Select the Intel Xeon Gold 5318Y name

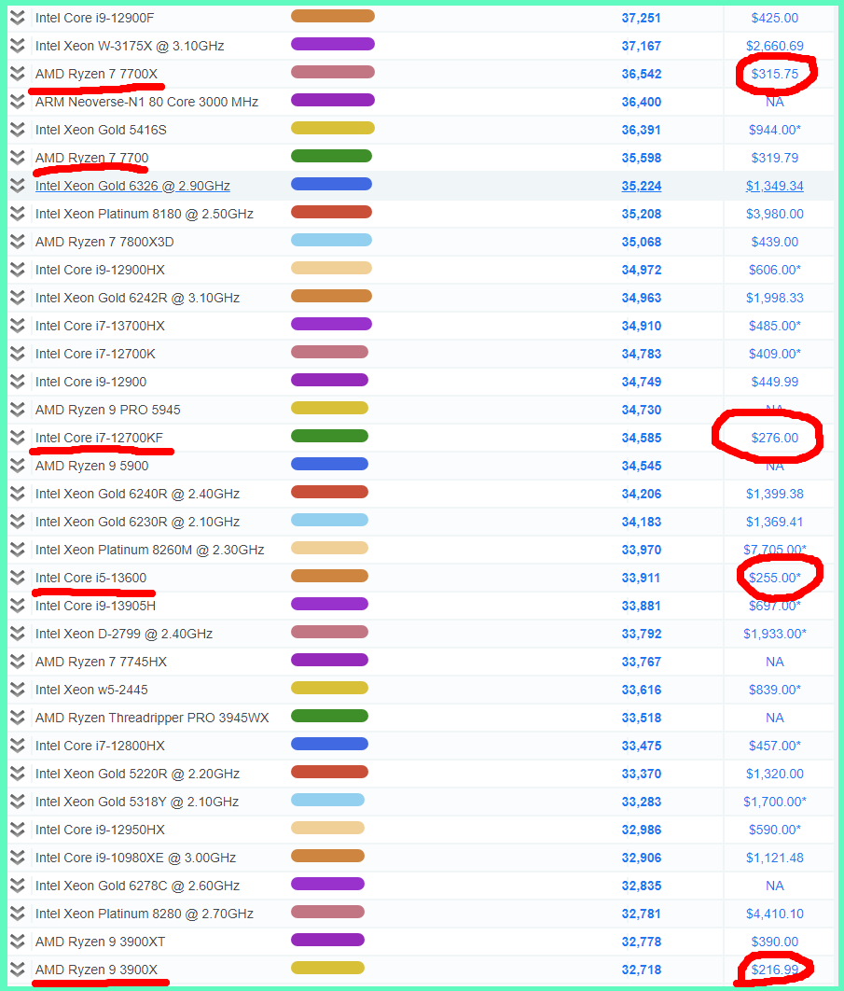[x=137, y=802]
